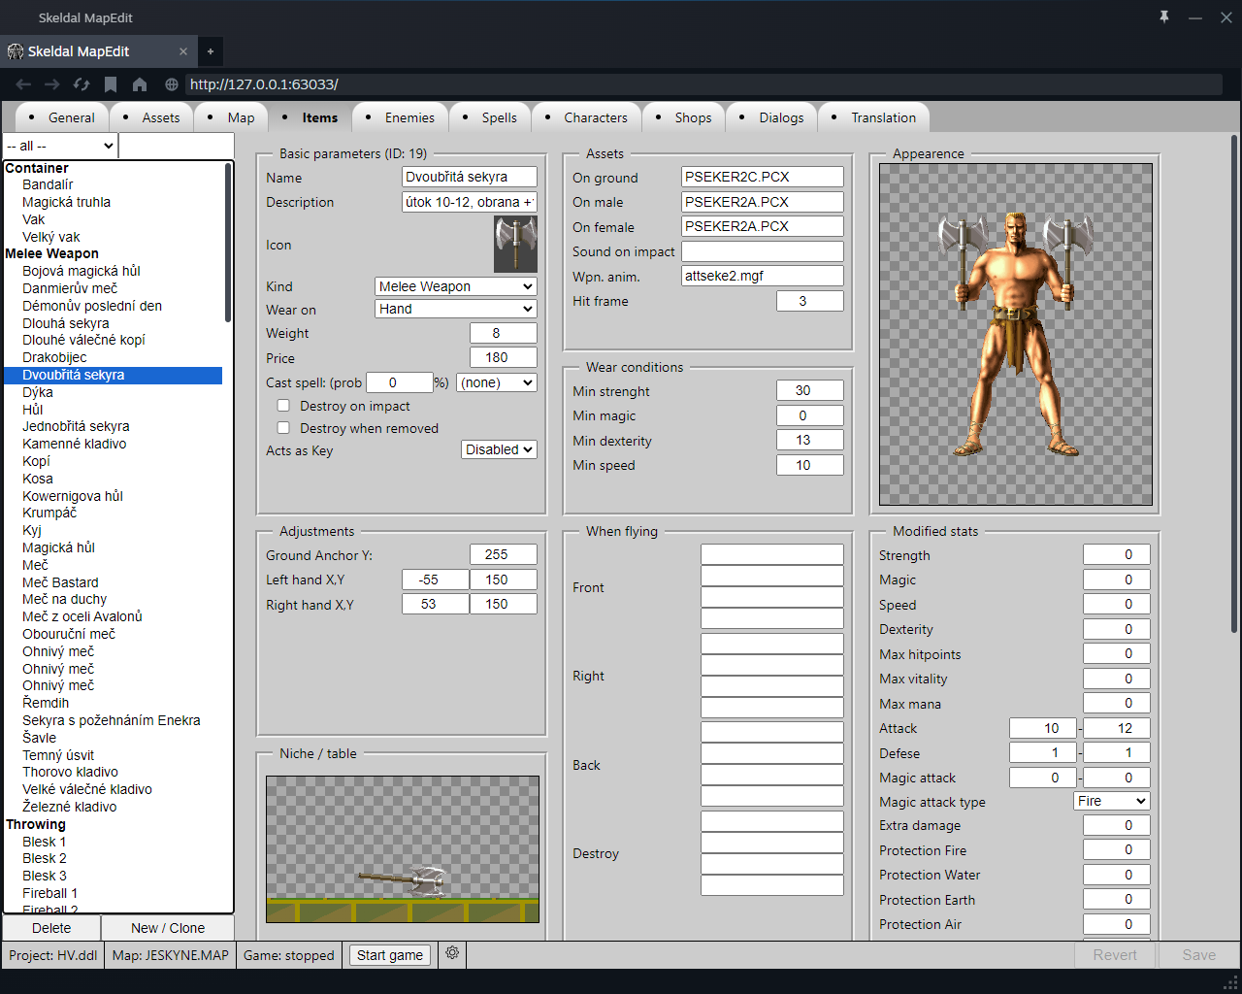Click the double axe item icon
The height and width of the screenshot is (994, 1242).
click(x=515, y=245)
